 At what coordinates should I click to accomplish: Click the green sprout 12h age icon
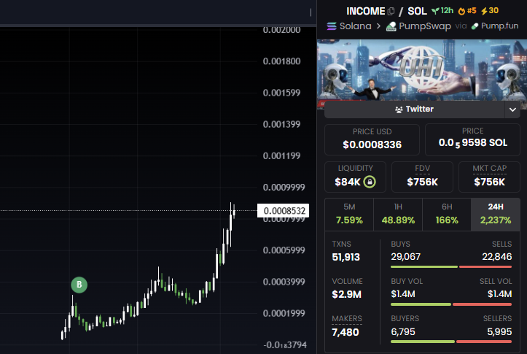coord(435,11)
